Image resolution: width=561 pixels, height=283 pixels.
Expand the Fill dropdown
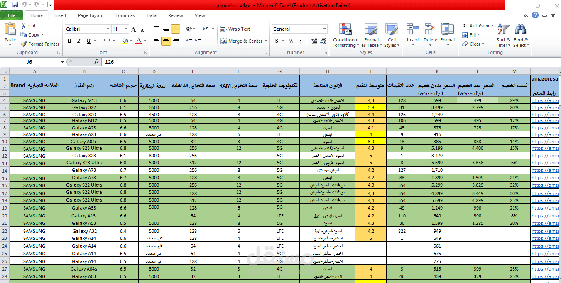pos(478,35)
